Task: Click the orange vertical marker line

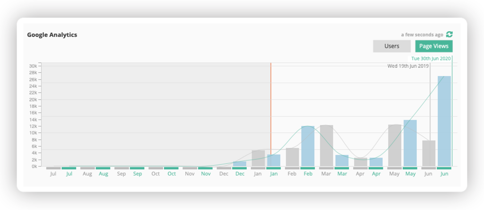Action: 271,109
